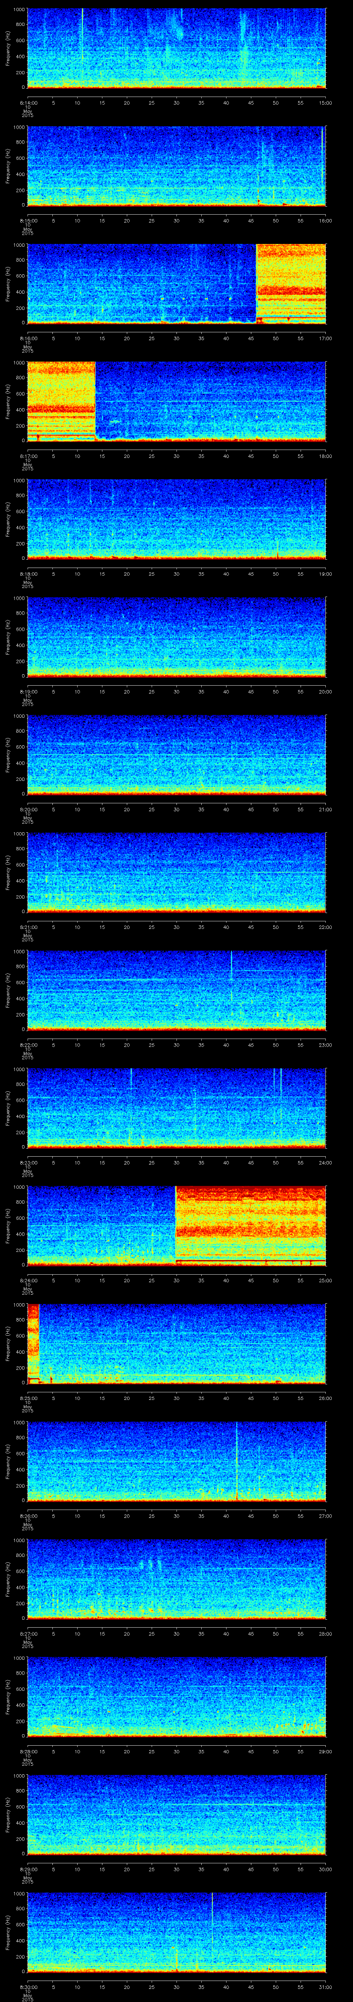Screen dimensions: 353x2002
Task: Click the 8:24:00 time axis label
Action: click(x=28, y=1280)
